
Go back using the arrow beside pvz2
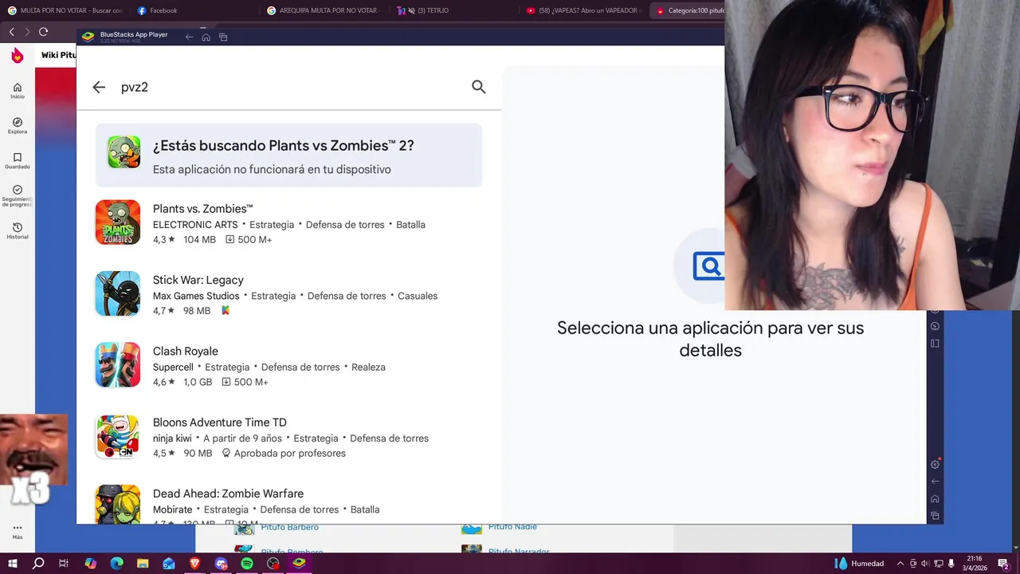99,87
